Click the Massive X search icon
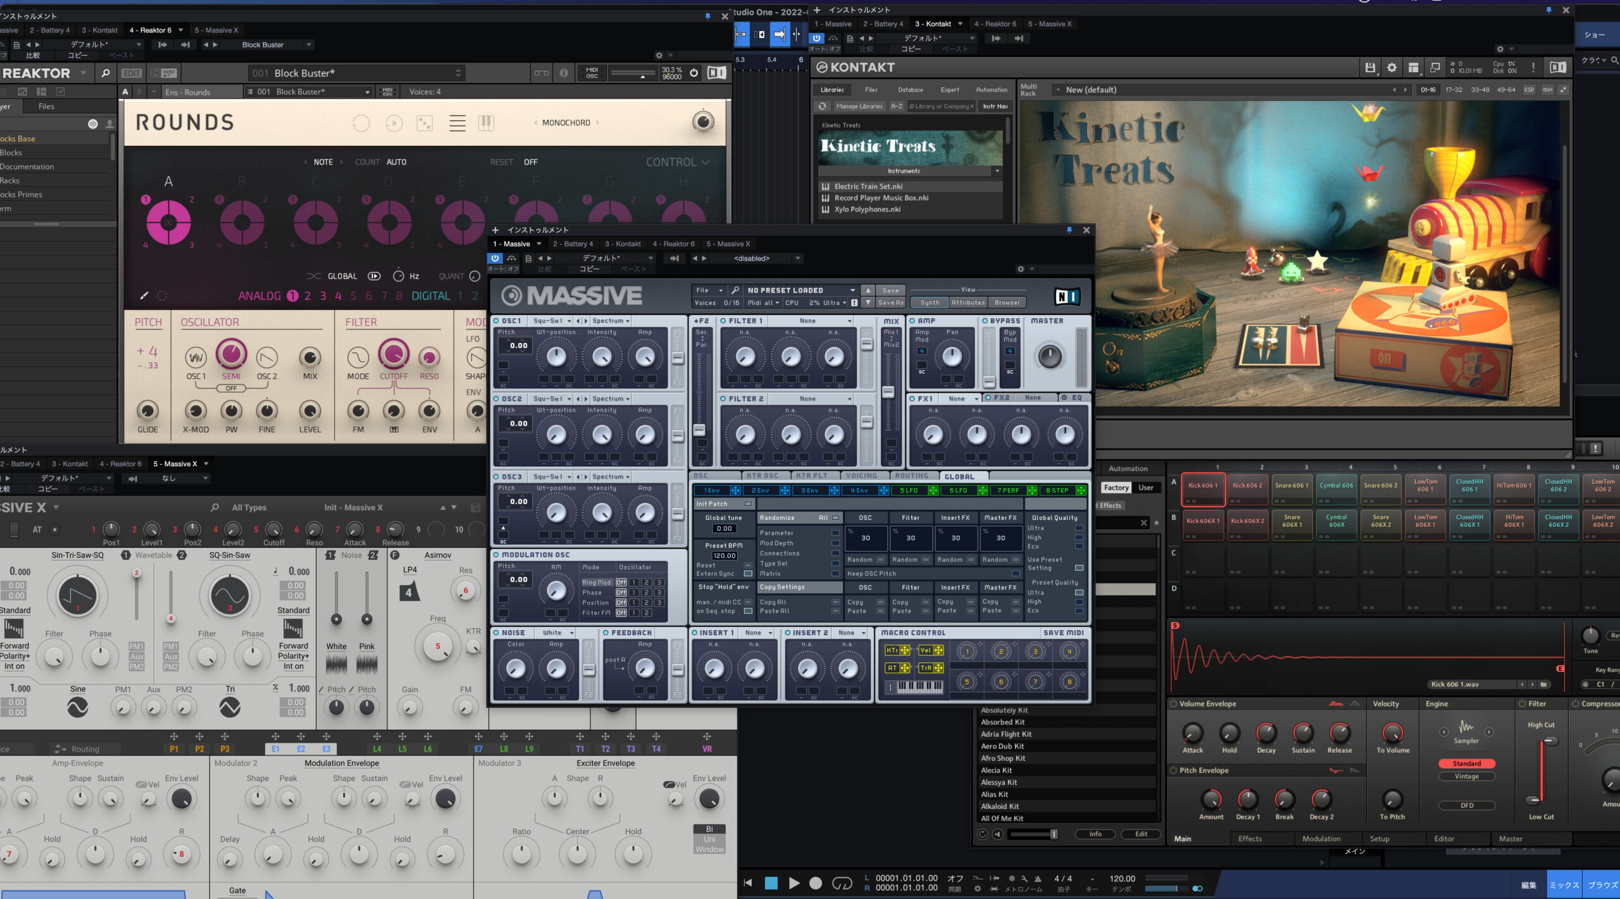The height and width of the screenshot is (899, 1620). 215,507
